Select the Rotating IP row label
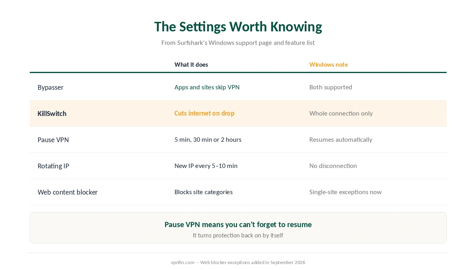 (x=53, y=166)
